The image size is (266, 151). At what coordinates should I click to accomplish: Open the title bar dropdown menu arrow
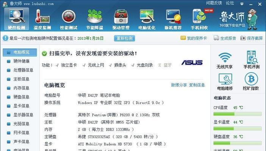coord(242,4)
